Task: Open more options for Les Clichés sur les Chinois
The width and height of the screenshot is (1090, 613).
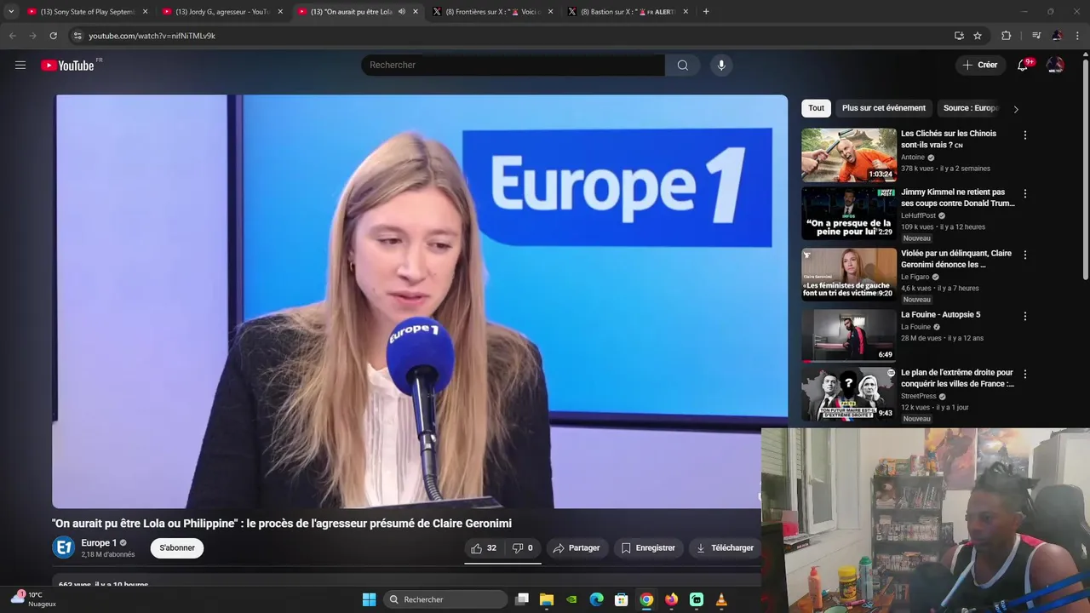Action: coord(1024,135)
